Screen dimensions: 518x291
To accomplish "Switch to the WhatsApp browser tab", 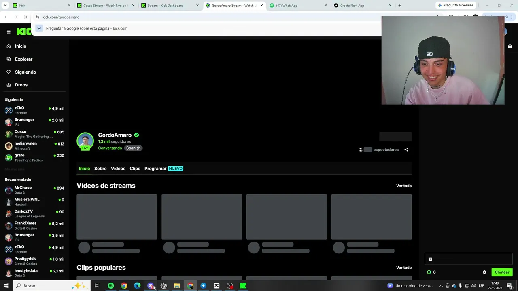I will [298, 6].
